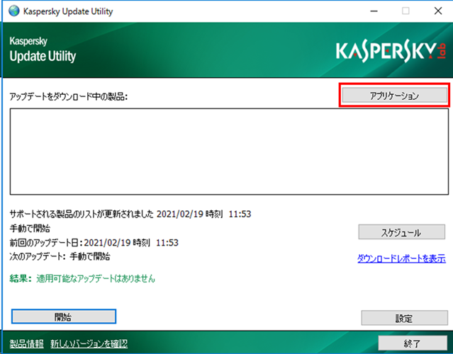Viewport: 453px width, 354px height.
Task: Click the Kaspersky Update Utility title text
Action: pos(68,11)
